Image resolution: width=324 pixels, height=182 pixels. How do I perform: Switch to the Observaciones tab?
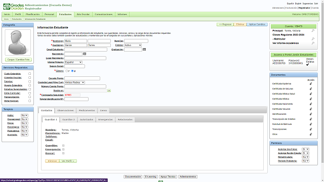click(65, 110)
